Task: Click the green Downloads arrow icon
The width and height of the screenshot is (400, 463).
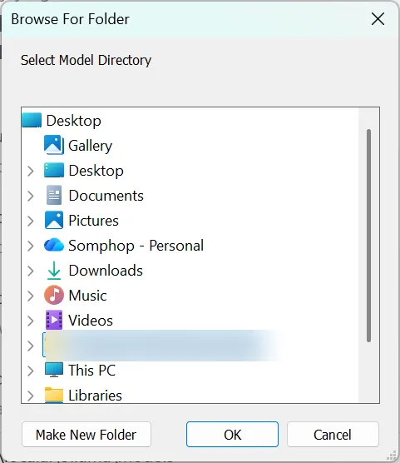Action: point(54,270)
